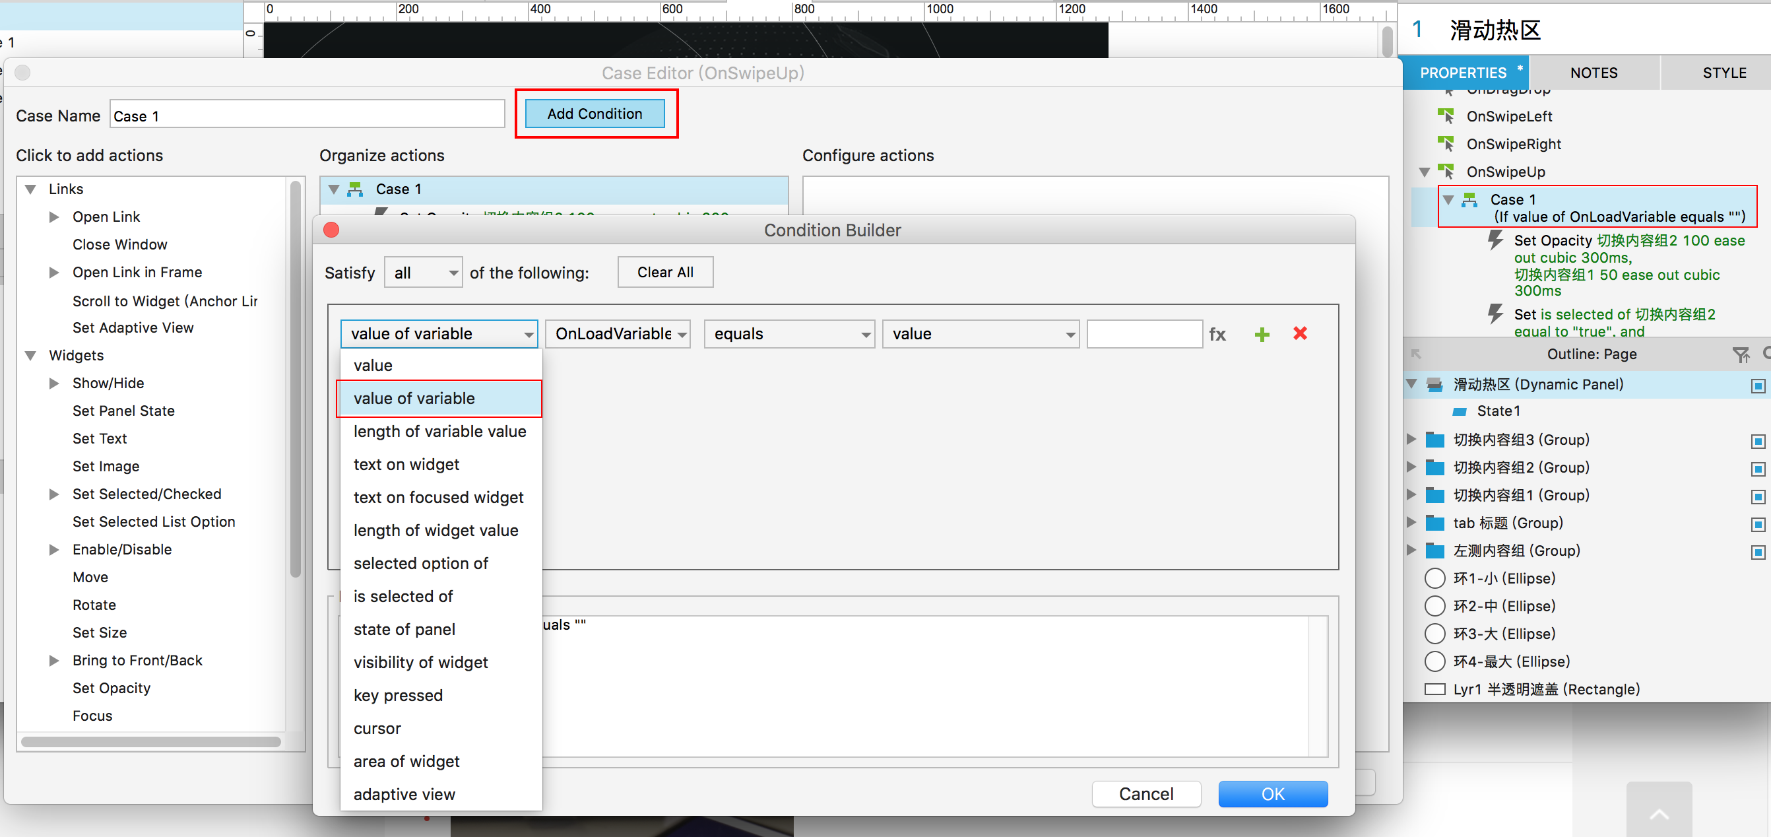The height and width of the screenshot is (837, 1771).
Task: Click OK in Condition Builder
Action: coord(1272,793)
